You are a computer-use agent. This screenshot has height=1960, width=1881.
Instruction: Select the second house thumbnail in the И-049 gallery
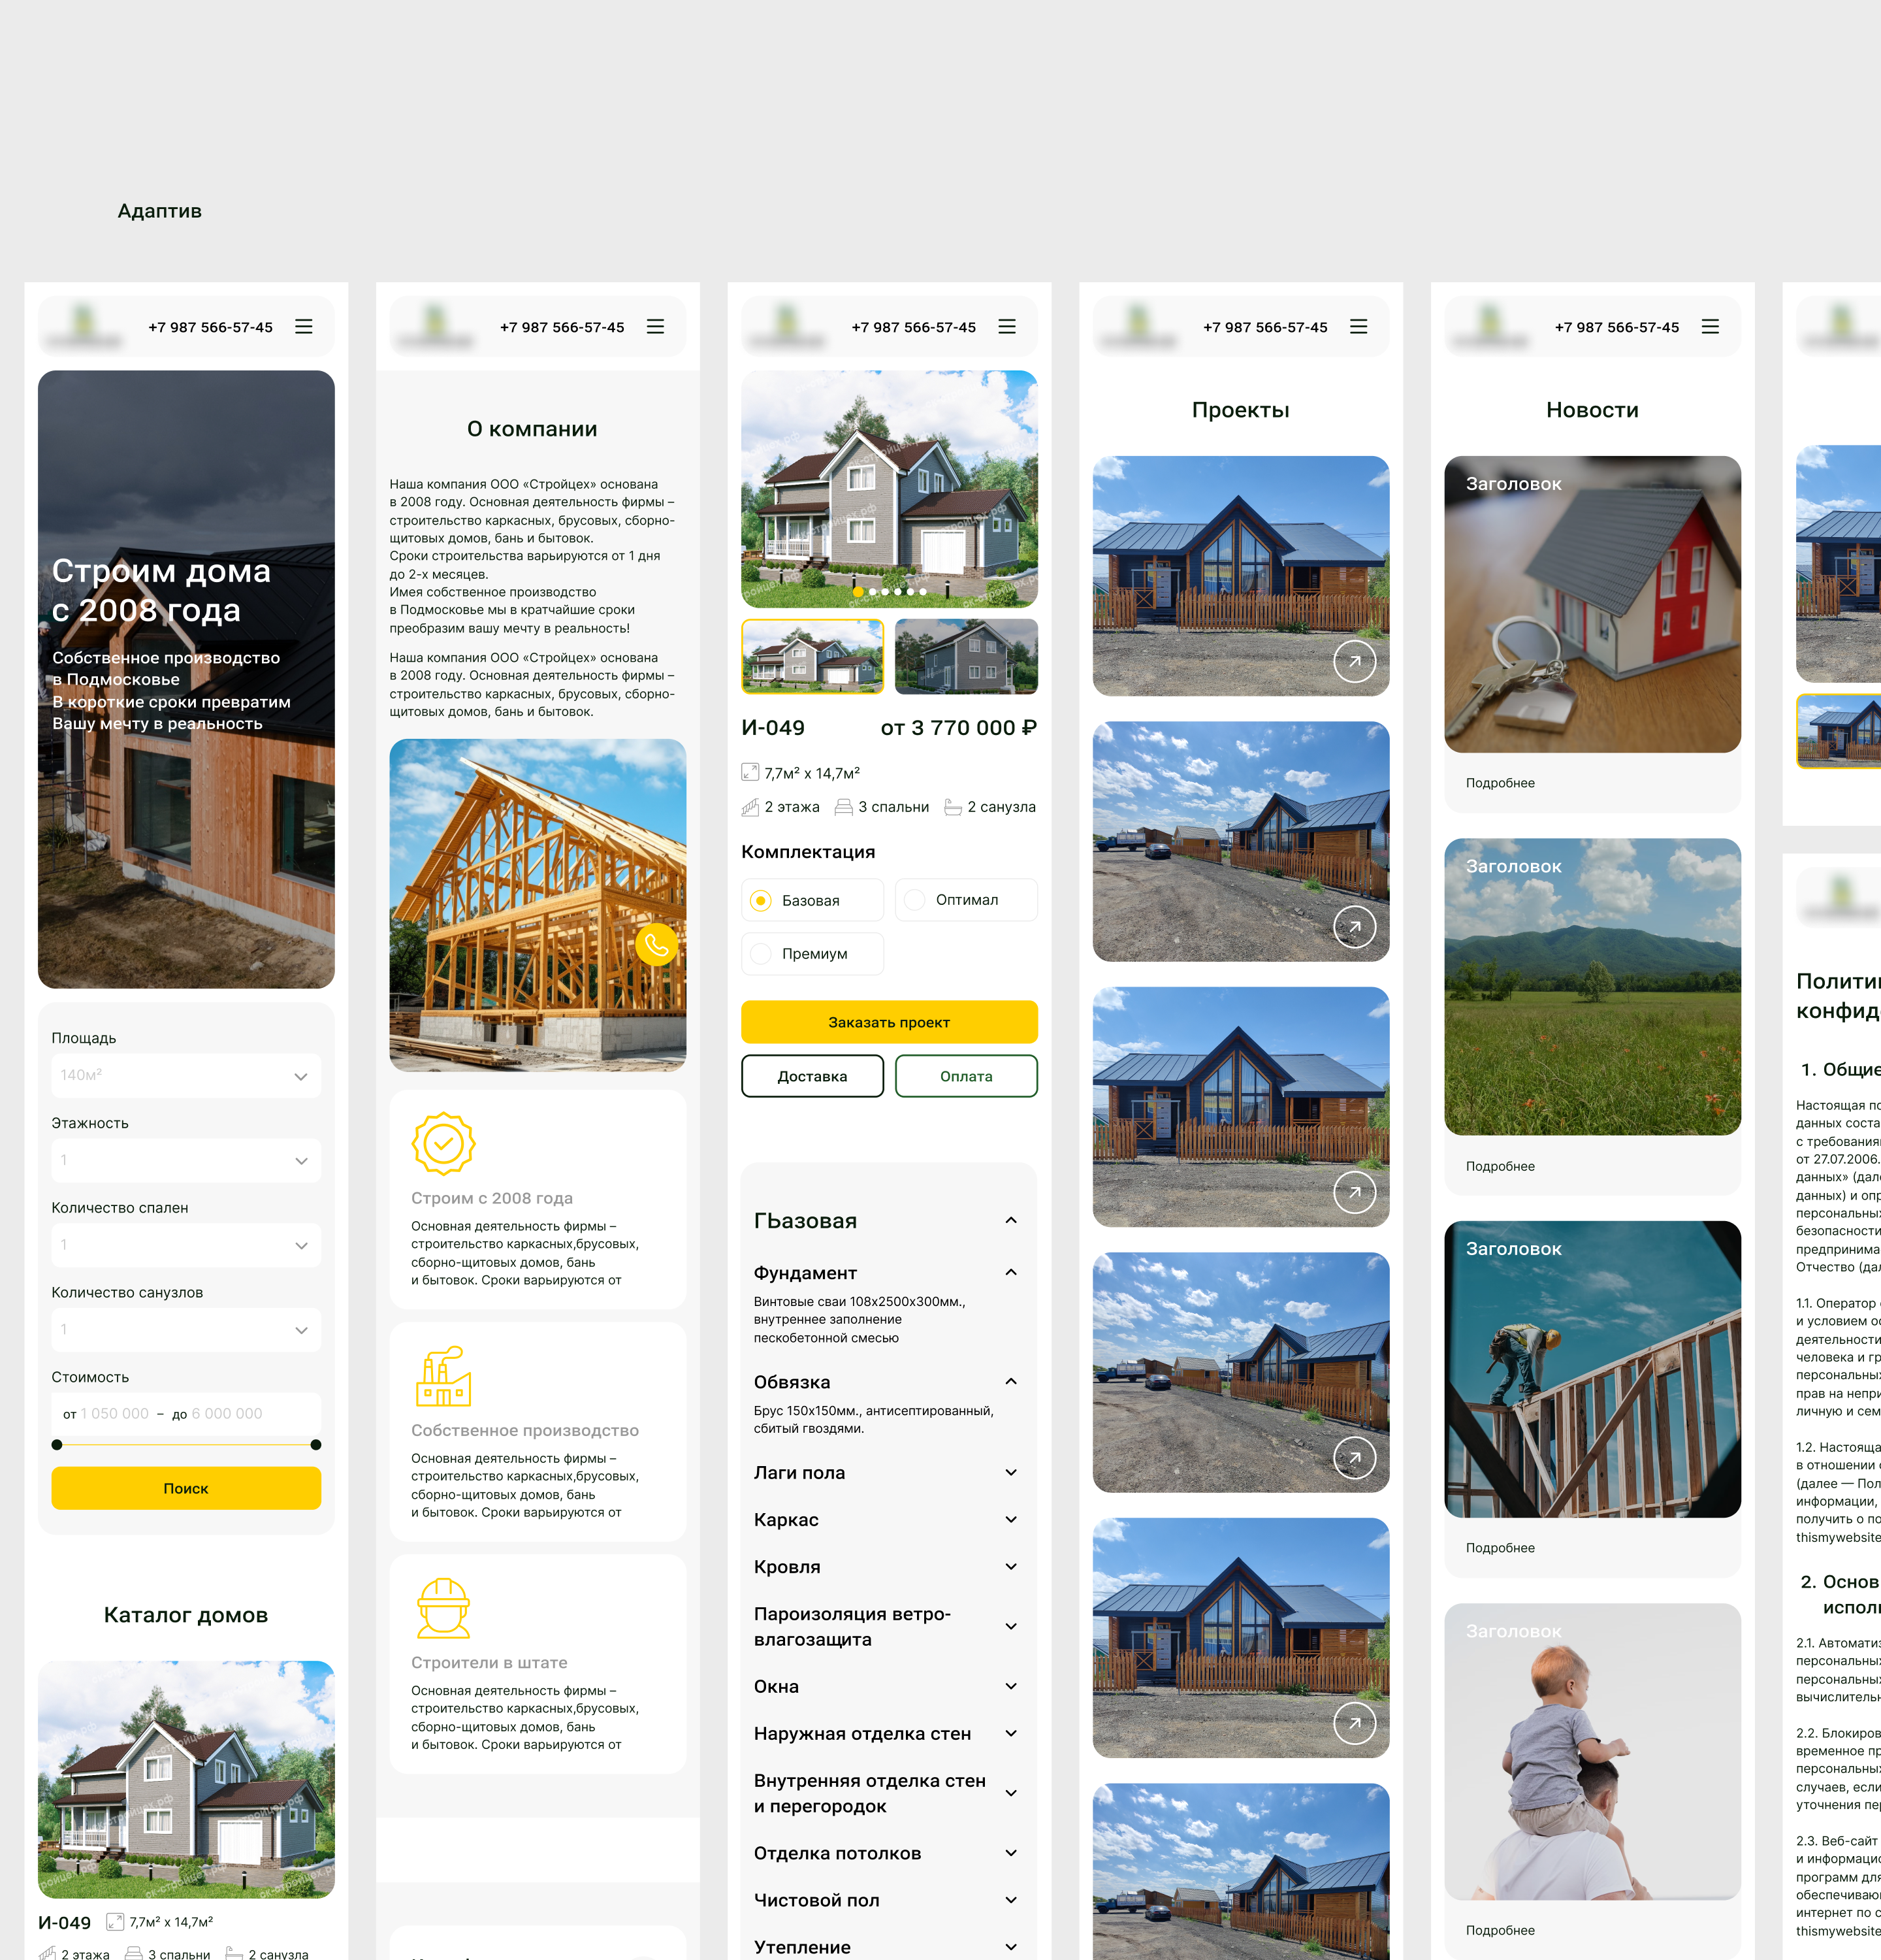(x=965, y=656)
